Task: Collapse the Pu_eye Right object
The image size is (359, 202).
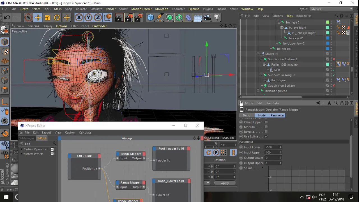Action: click(x=282, y=27)
